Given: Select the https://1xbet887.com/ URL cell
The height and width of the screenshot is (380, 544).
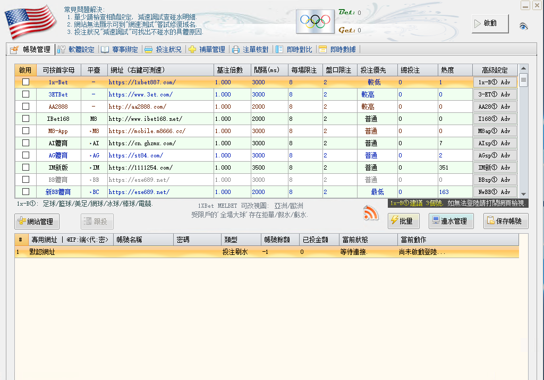Looking at the screenshot, I should tap(160, 82).
